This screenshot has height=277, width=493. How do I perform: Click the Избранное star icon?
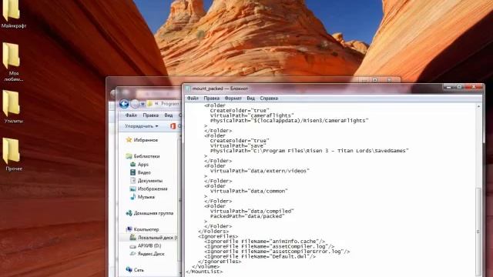(x=129, y=140)
